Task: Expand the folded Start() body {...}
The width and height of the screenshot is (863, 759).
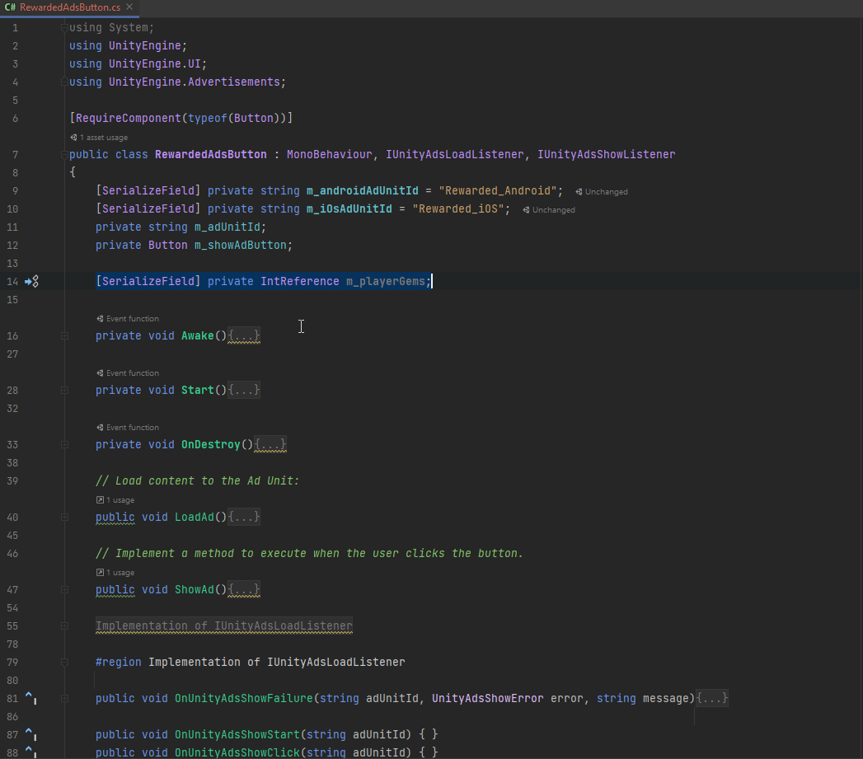Action: 244,390
